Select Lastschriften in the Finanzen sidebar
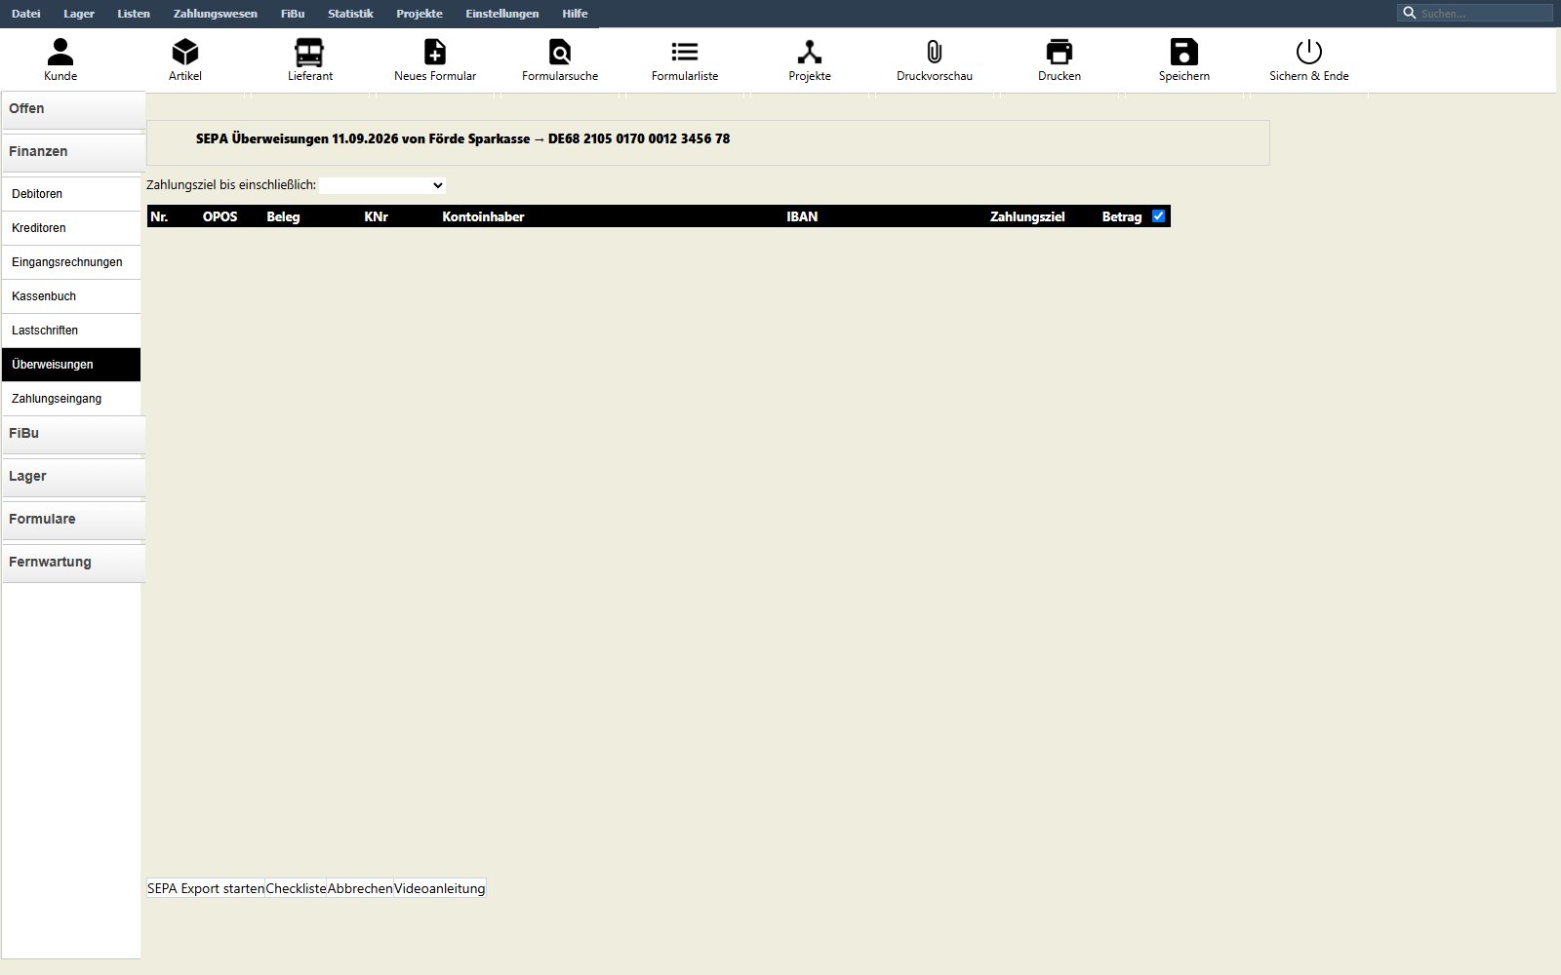This screenshot has height=975, width=1561. pyautogui.click(x=71, y=331)
